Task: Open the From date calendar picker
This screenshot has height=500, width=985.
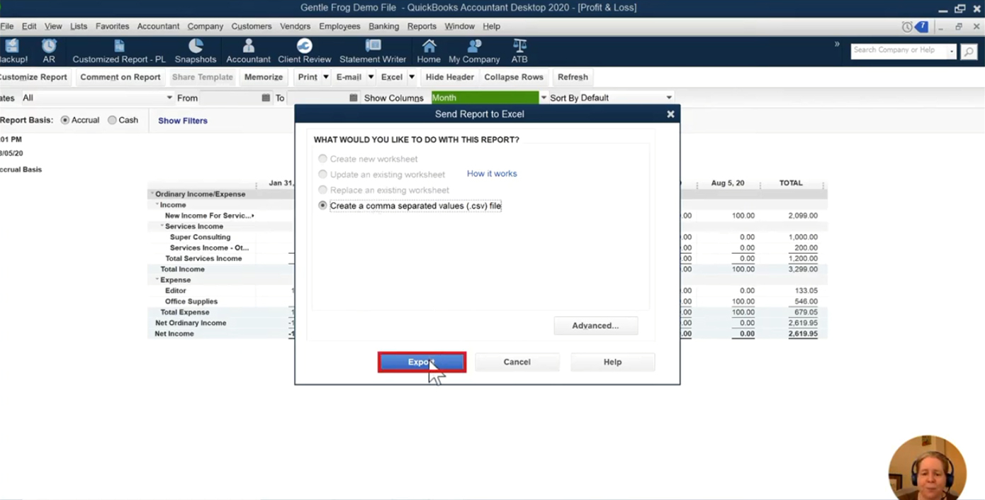Action: [266, 98]
